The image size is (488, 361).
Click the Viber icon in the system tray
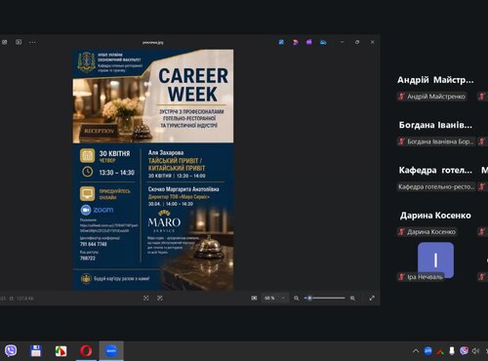464,351
